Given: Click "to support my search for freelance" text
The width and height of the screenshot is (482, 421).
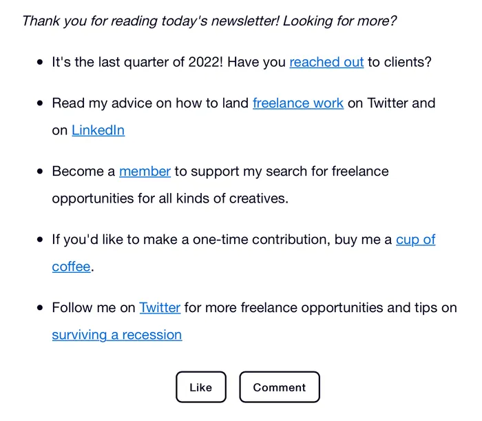Looking at the screenshot, I should point(281,171).
